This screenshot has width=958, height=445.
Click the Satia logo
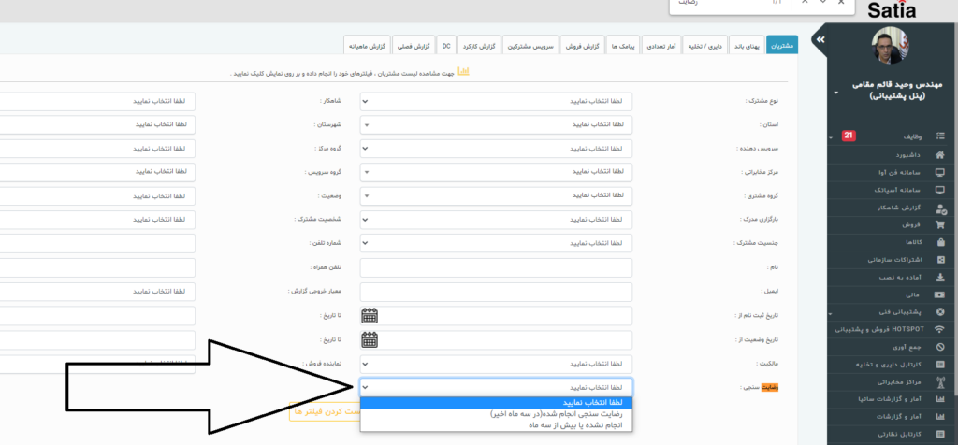coord(892,9)
